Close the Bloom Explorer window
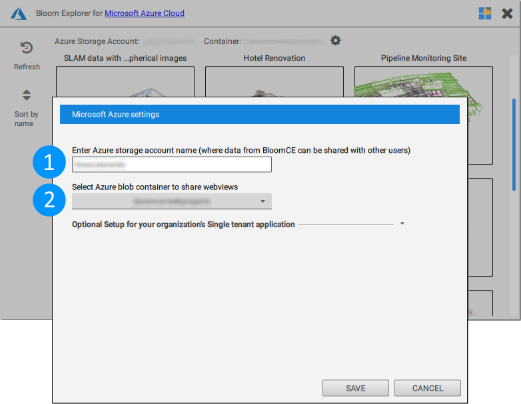Viewport: 521px width, 404px height. tap(507, 13)
